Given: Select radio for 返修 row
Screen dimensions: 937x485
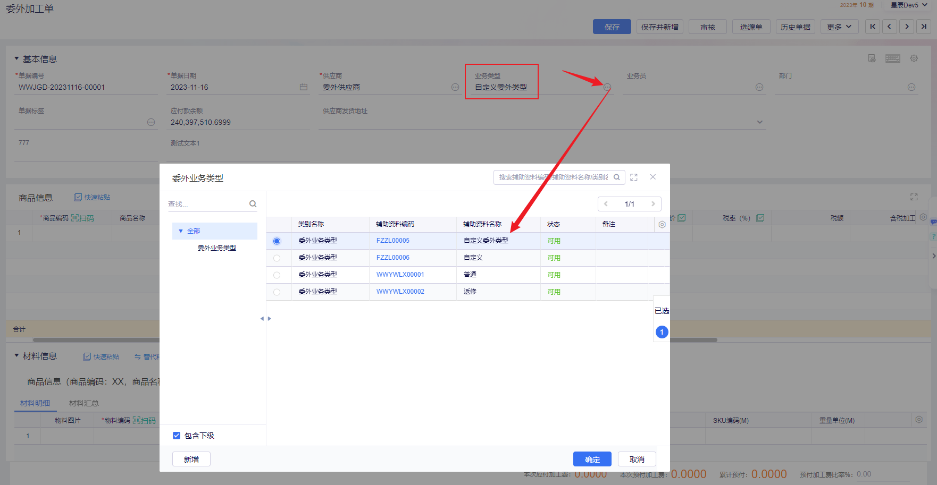Looking at the screenshot, I should point(277,292).
